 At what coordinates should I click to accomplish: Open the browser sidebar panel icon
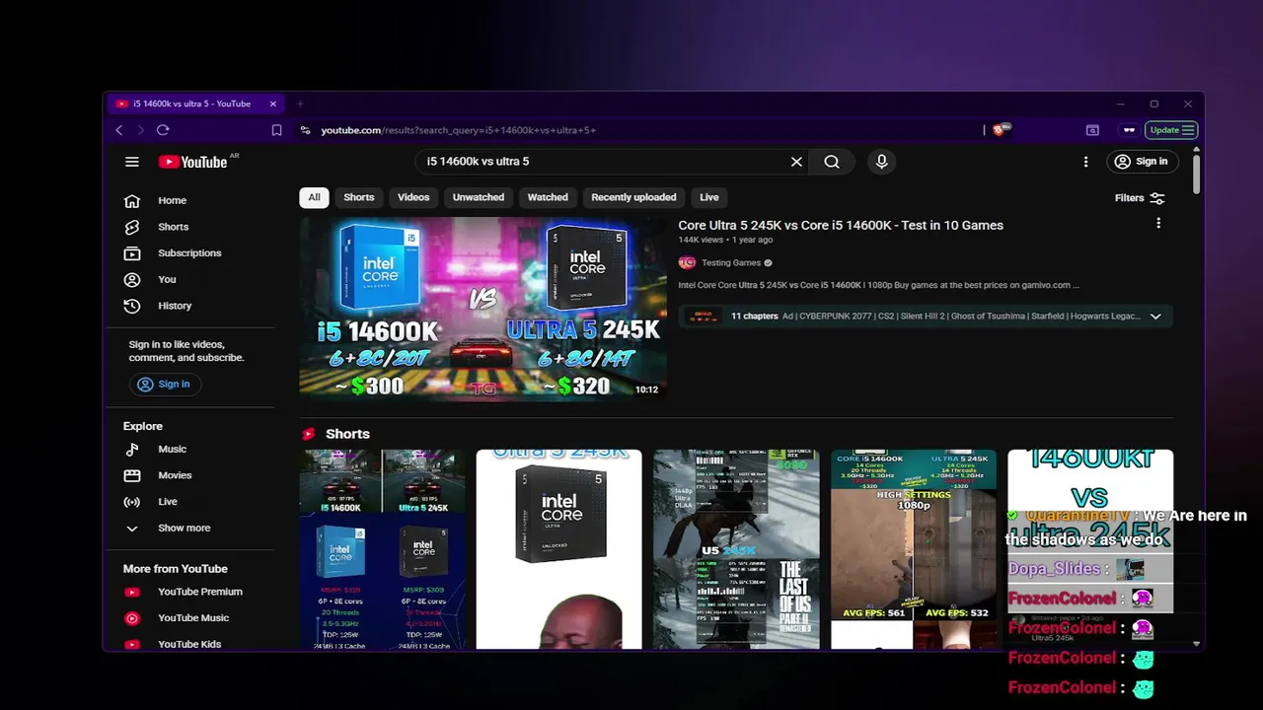click(x=1092, y=130)
